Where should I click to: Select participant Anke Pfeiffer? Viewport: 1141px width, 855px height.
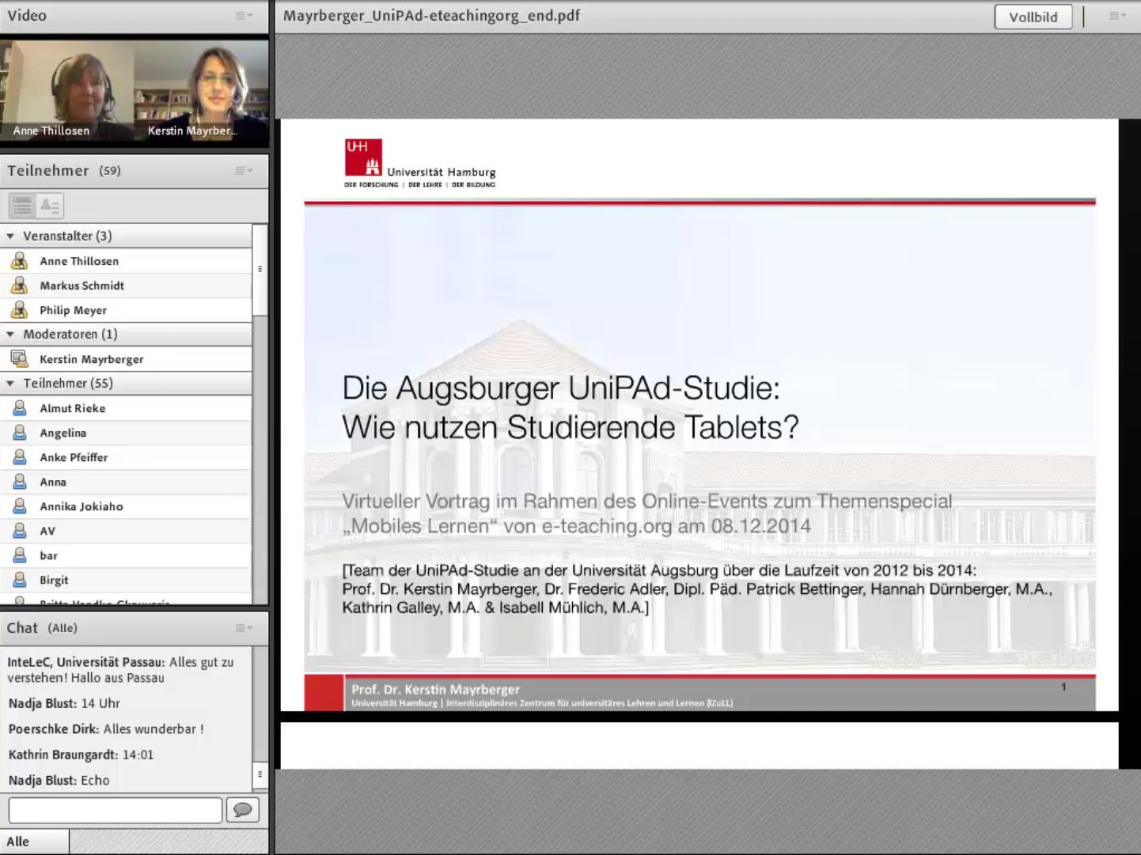(127, 457)
